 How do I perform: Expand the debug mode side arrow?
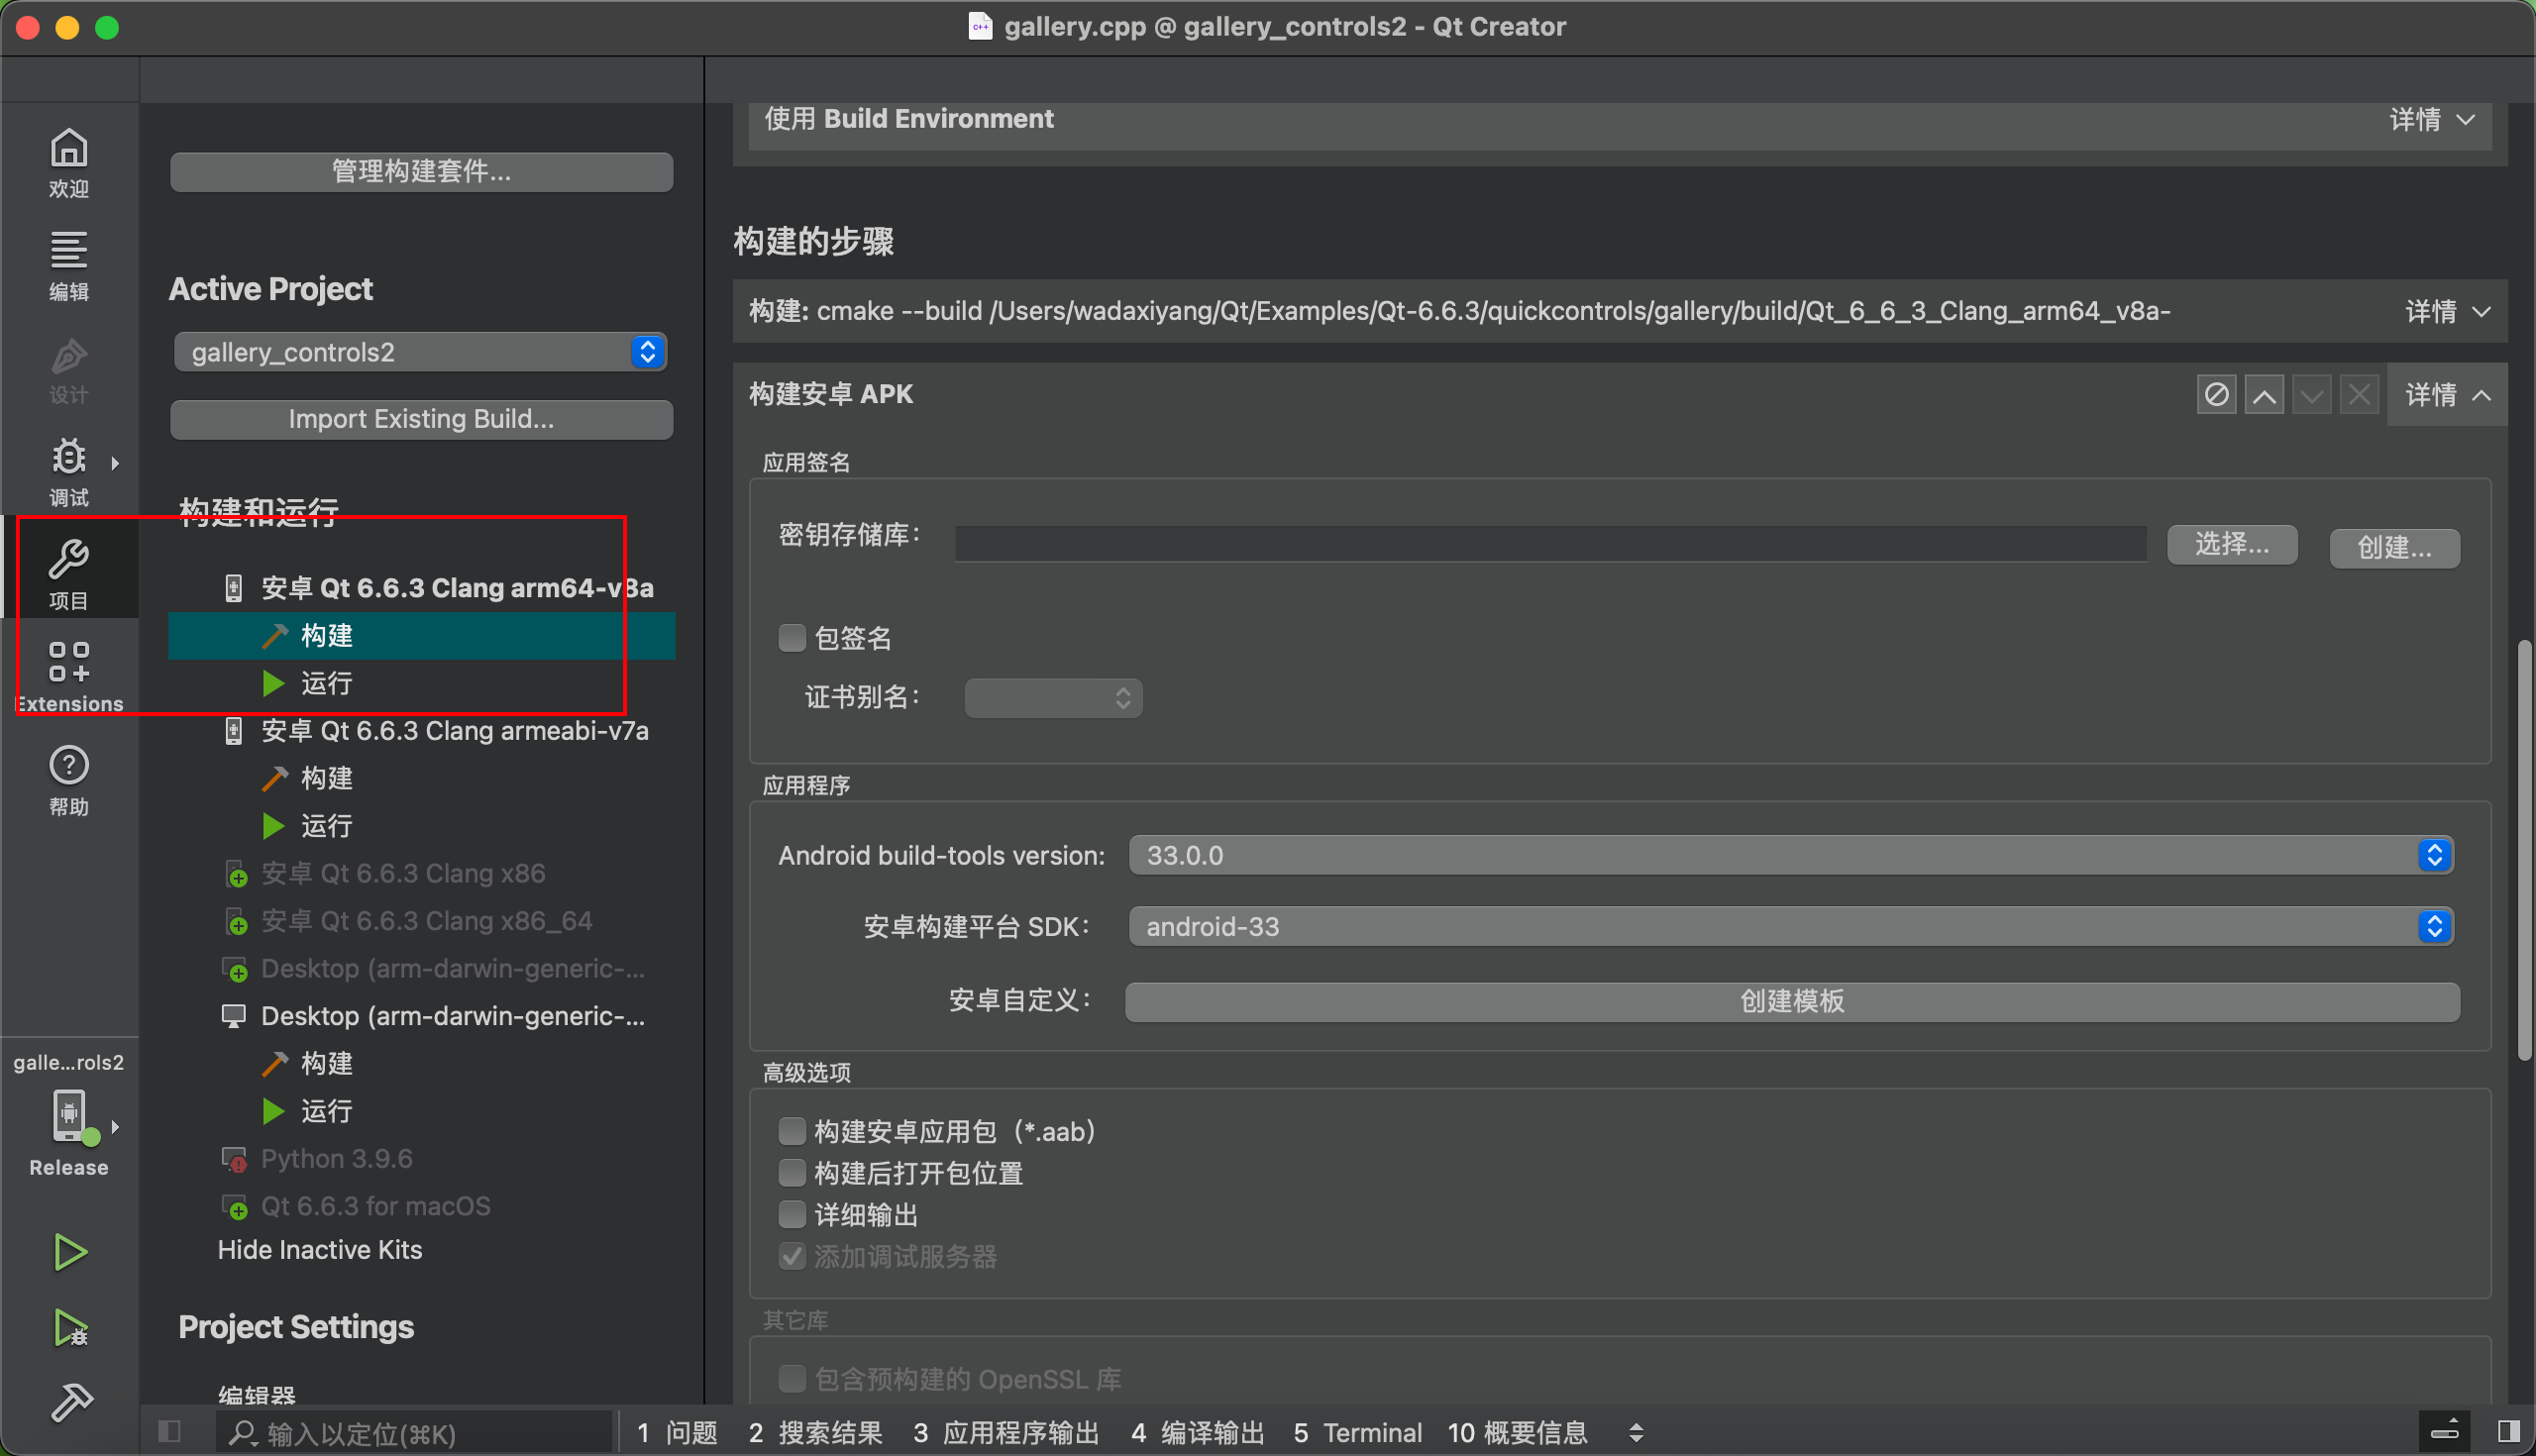click(x=115, y=463)
